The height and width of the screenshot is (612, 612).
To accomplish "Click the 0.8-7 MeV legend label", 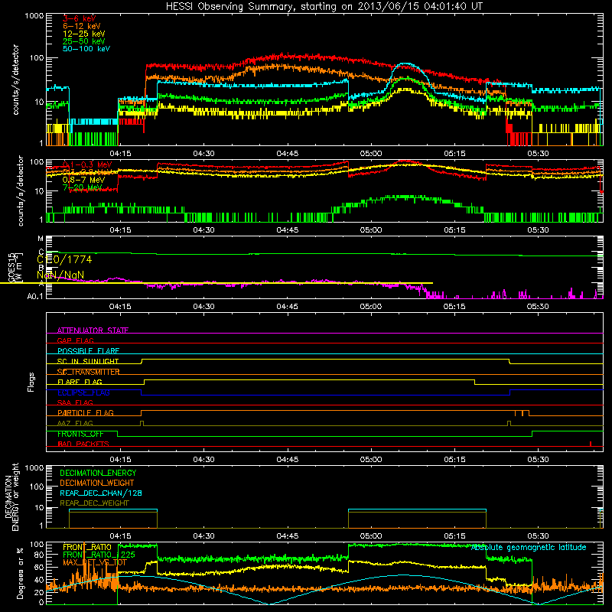I will (x=83, y=180).
